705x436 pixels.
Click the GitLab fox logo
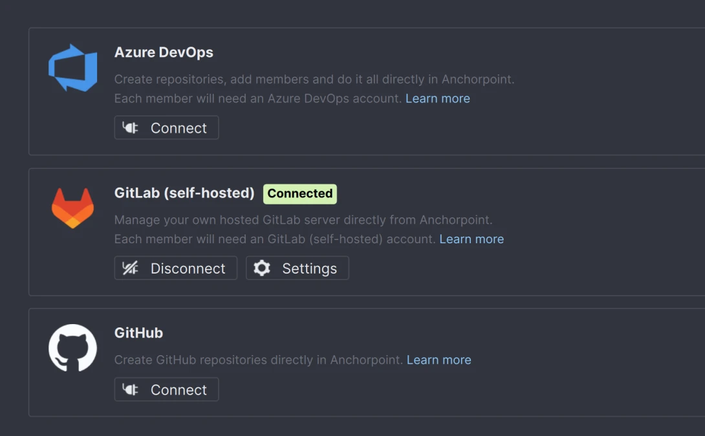73,208
